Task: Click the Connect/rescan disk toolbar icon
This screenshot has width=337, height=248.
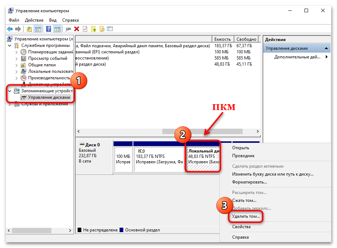Action: pyautogui.click(x=68, y=29)
